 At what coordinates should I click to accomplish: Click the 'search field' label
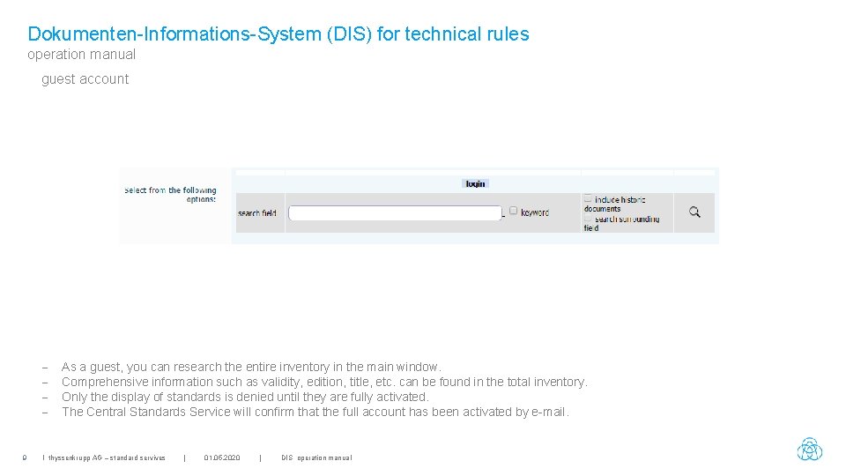pos(256,213)
